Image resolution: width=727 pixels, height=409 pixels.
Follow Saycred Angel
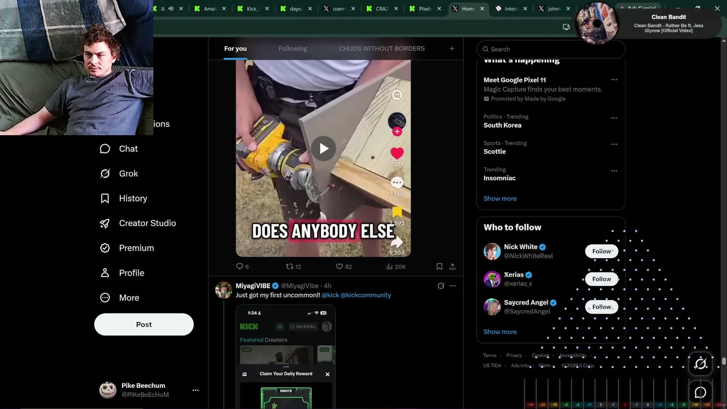coord(601,307)
